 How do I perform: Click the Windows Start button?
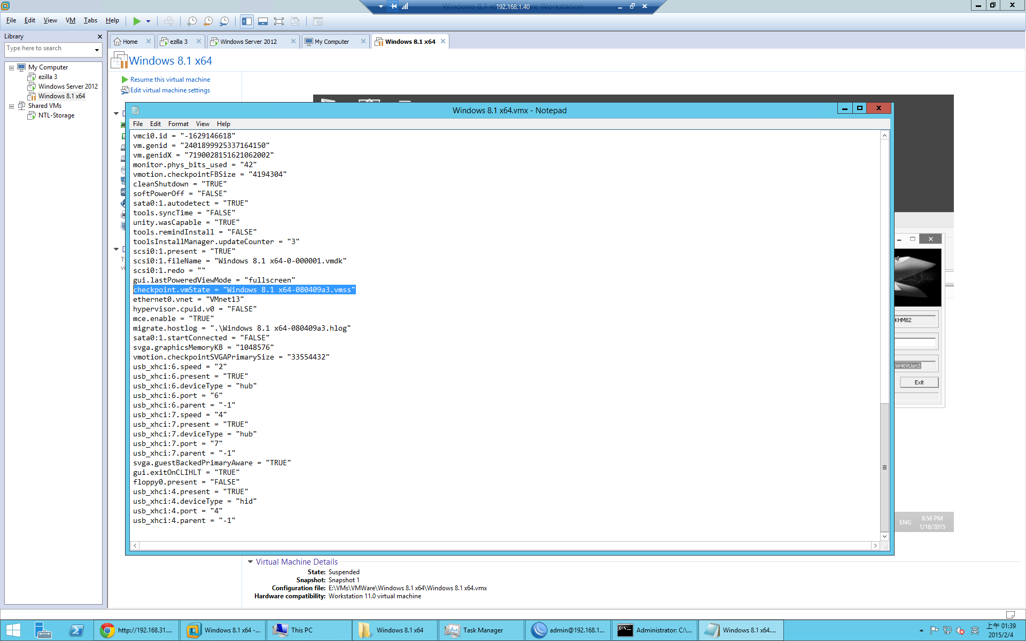[x=13, y=630]
